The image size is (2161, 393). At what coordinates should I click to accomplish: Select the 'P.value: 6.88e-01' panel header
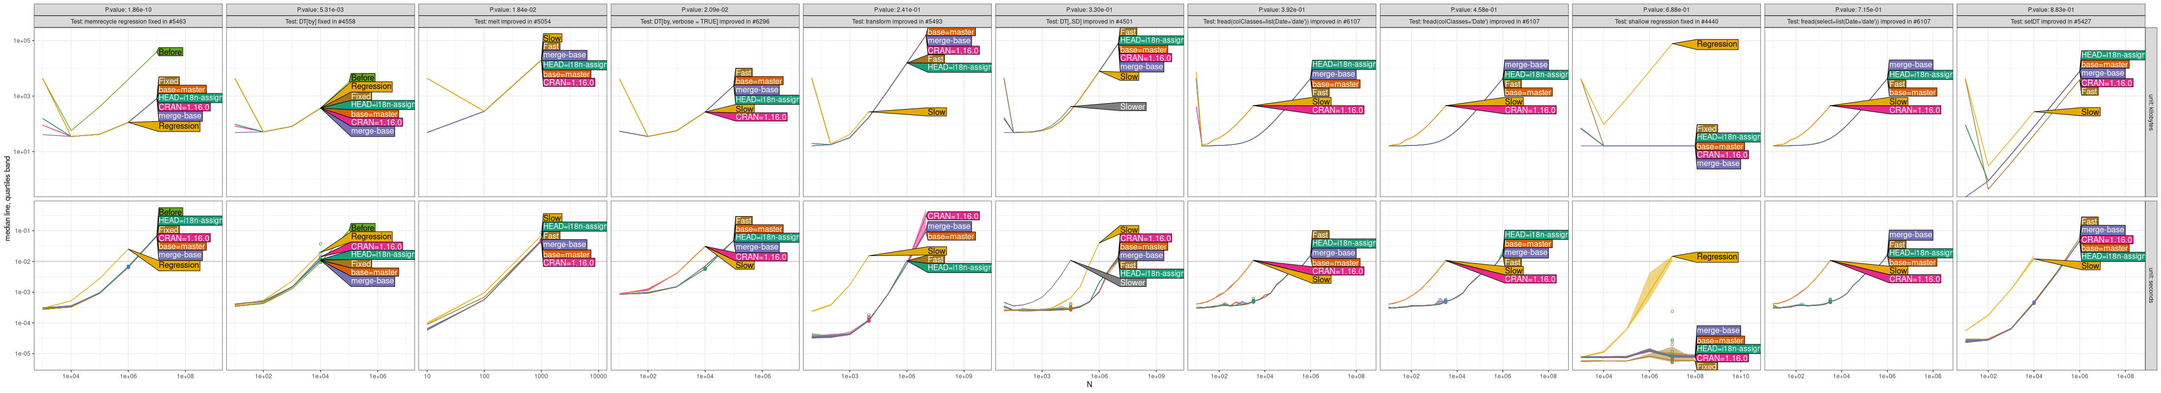coord(1665,10)
